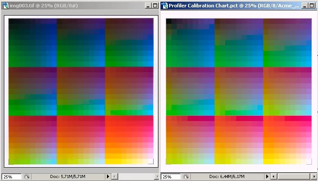Click the scroll-right arrow in the Profiler Calibration Chart window

(313, 177)
